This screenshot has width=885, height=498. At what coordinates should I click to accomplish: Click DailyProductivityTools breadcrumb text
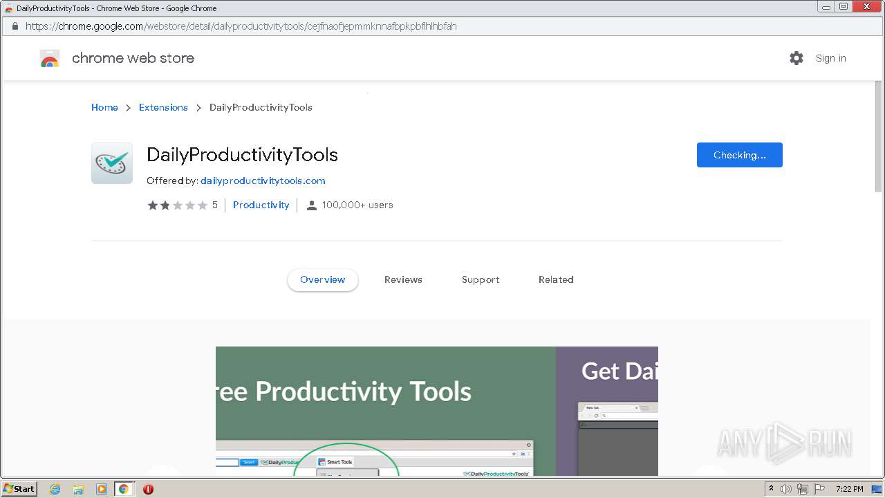[261, 107]
